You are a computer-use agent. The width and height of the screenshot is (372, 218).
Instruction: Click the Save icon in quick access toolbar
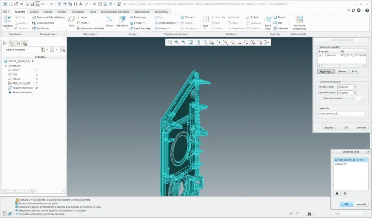point(32,4)
